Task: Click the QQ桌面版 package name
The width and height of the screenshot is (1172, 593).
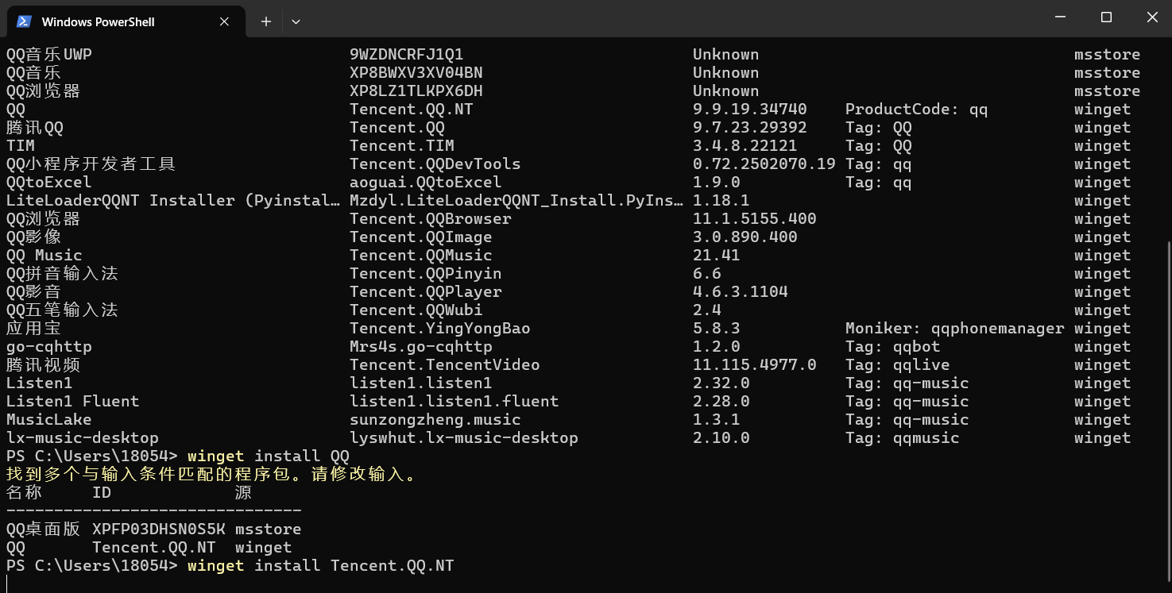Action: coord(43,529)
